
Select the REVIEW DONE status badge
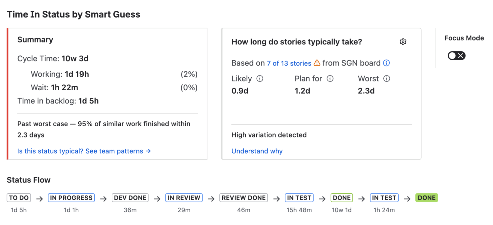click(x=244, y=198)
